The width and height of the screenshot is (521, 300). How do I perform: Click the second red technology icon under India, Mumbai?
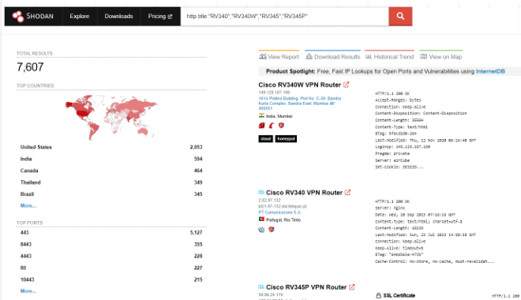(272, 126)
